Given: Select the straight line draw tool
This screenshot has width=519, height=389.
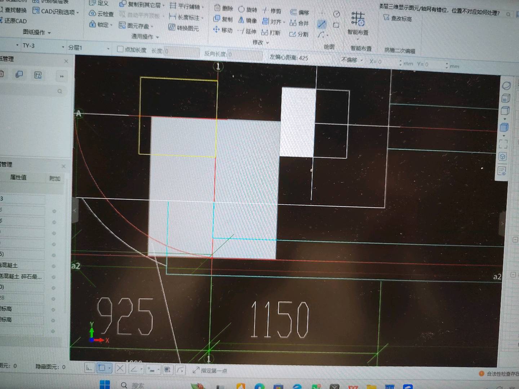Looking at the screenshot, I should (321, 24).
